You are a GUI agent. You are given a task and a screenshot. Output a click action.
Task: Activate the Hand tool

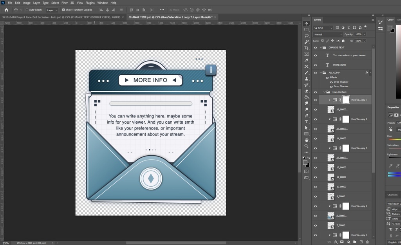point(307,140)
